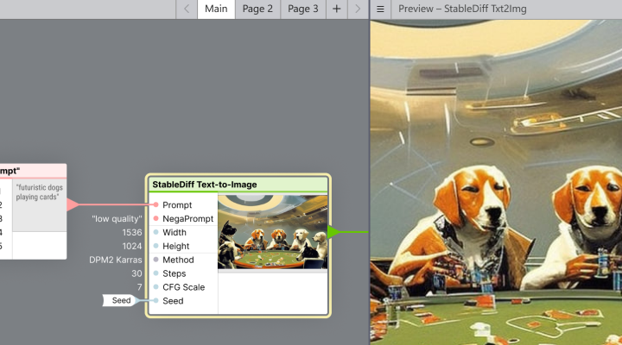The height and width of the screenshot is (345, 622).
Task: Click the Method input port dot
Action: pyautogui.click(x=155, y=260)
